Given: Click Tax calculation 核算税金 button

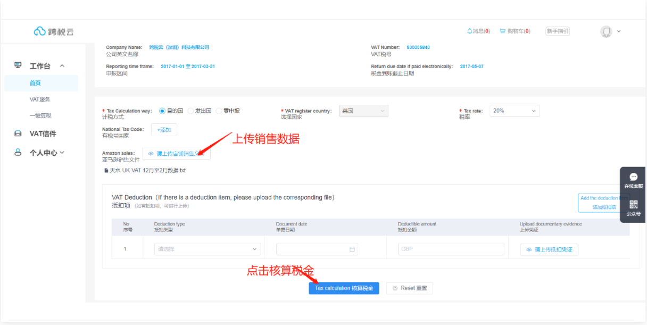Looking at the screenshot, I should pos(344,288).
